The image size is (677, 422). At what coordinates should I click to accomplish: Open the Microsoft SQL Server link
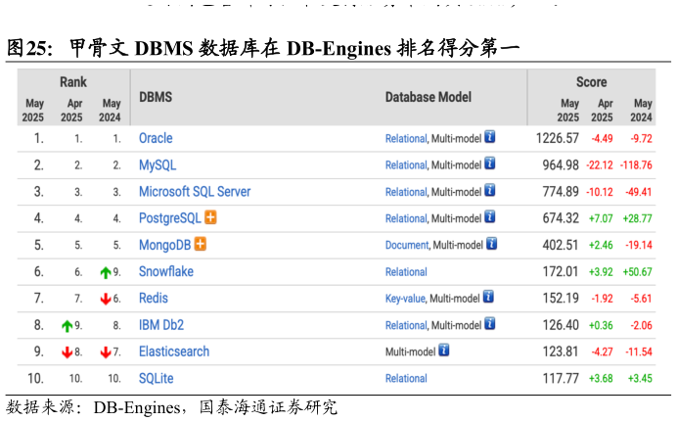(x=195, y=192)
